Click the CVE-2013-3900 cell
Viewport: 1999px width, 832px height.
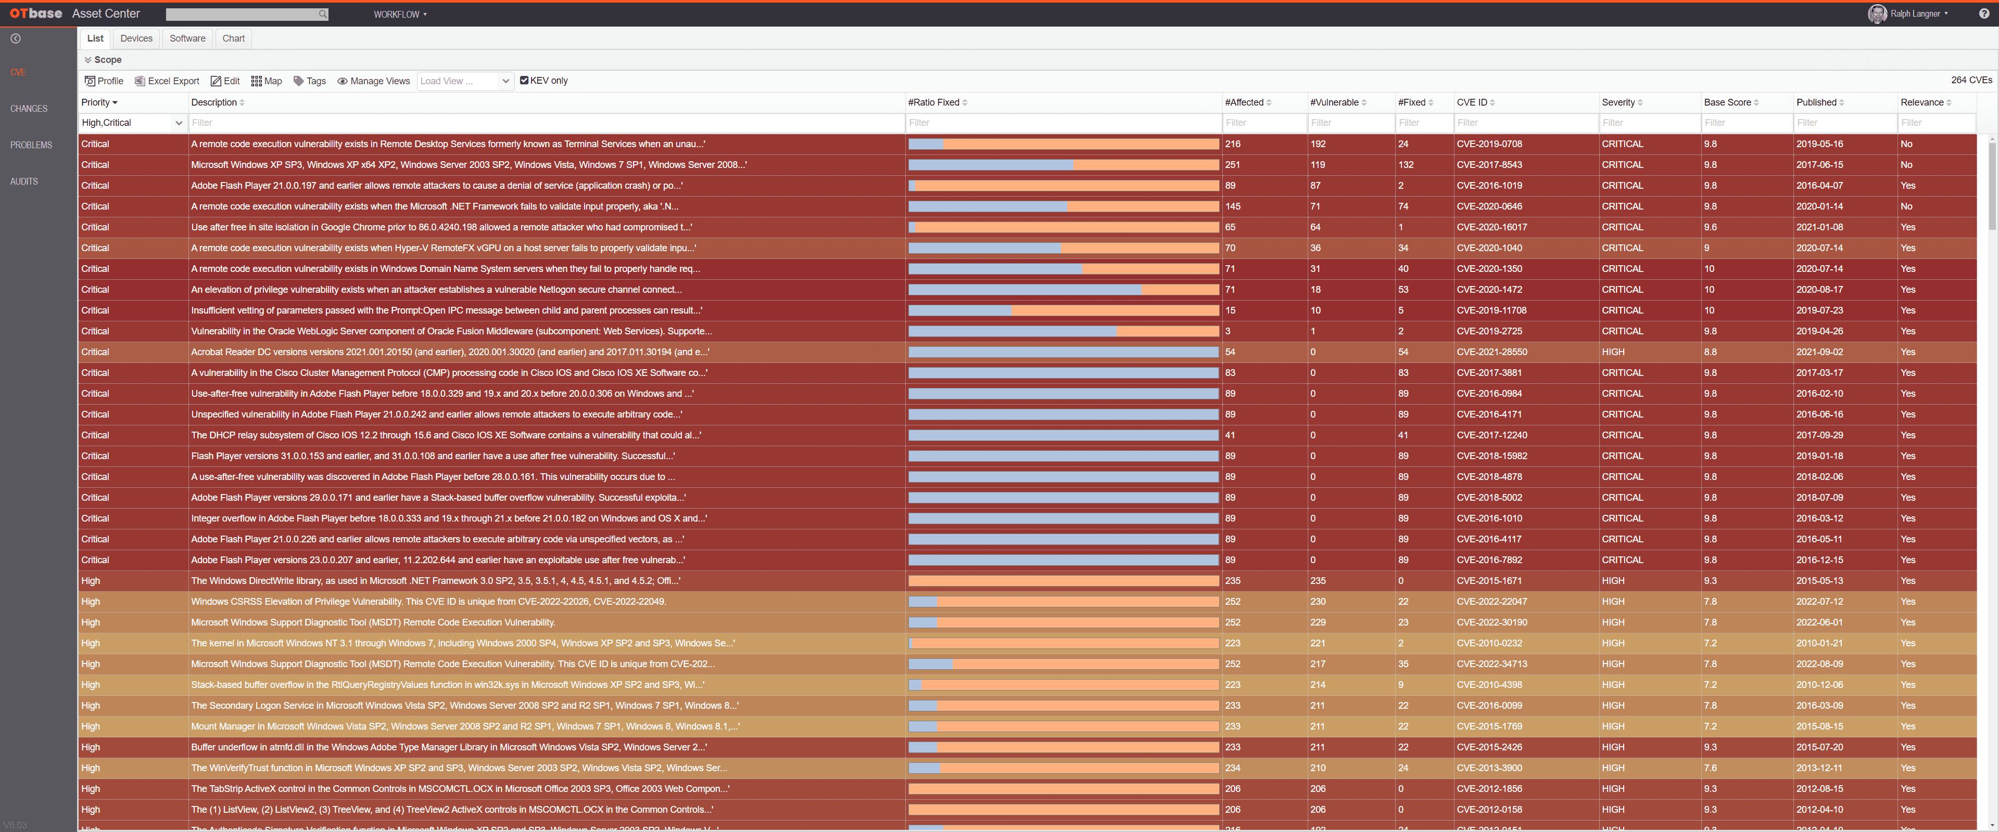1526,769
